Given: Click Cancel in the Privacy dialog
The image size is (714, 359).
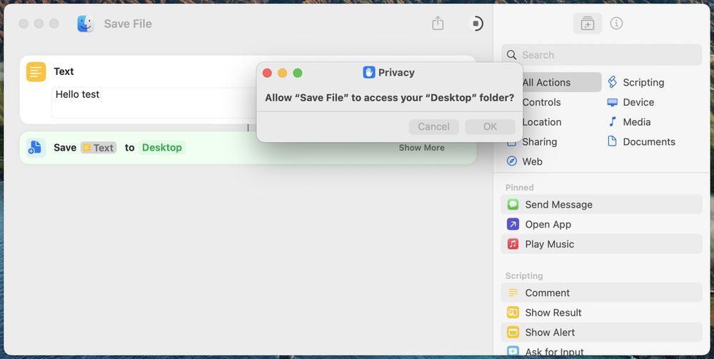Looking at the screenshot, I should coord(433,126).
